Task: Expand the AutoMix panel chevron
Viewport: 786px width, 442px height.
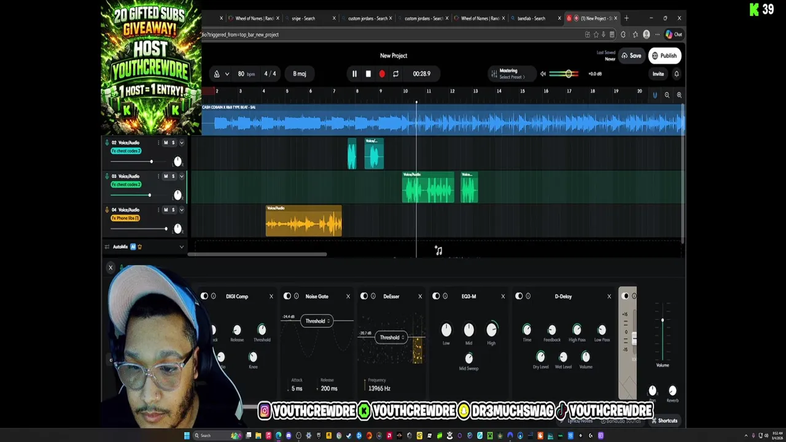Action: pyautogui.click(x=181, y=247)
